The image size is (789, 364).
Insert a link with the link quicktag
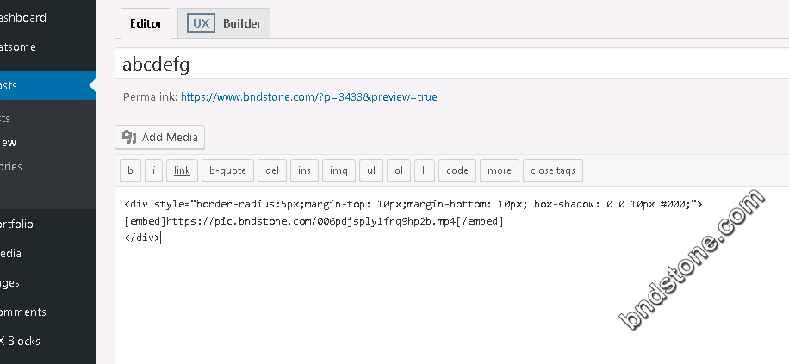182,170
